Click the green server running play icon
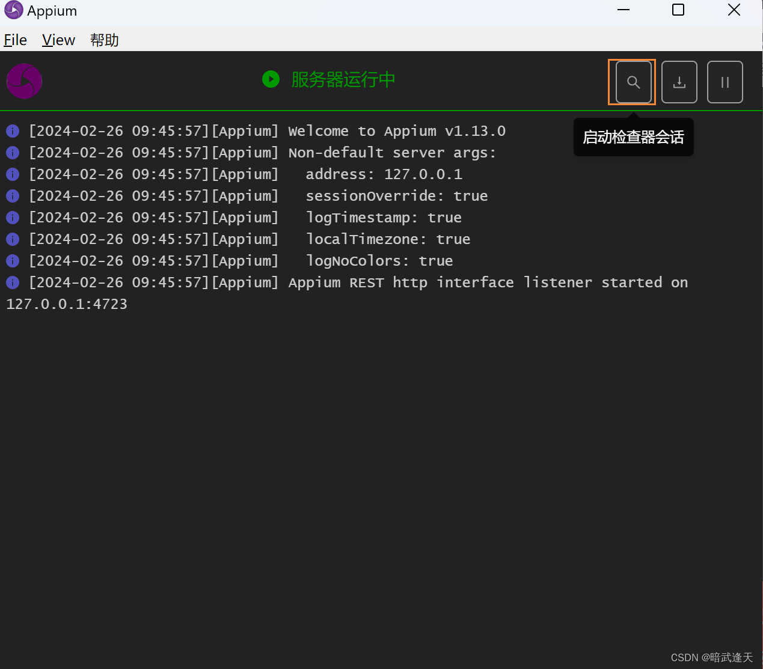Image resolution: width=763 pixels, height=669 pixels. [271, 79]
